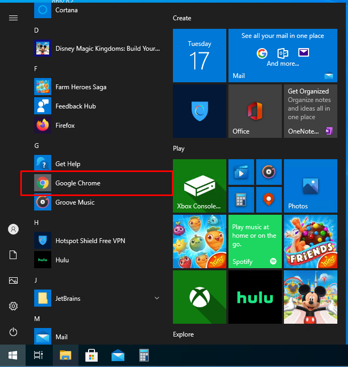
Task: Open the Maps small tile
Action: tap(269, 200)
